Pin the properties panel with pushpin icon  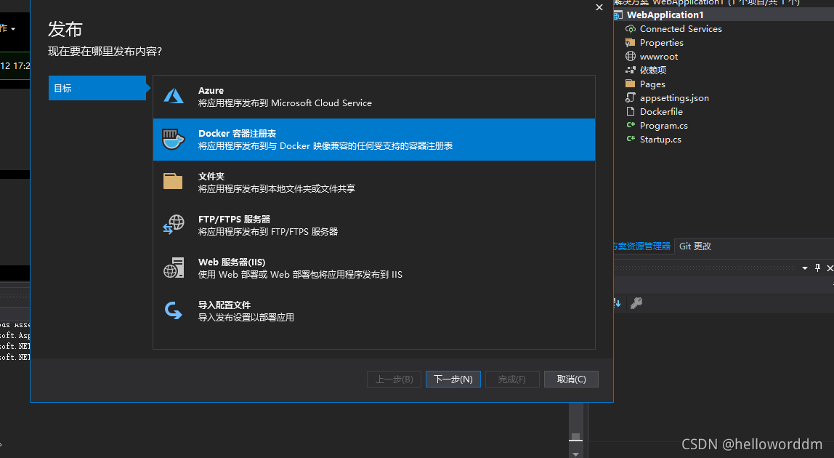coord(817,268)
